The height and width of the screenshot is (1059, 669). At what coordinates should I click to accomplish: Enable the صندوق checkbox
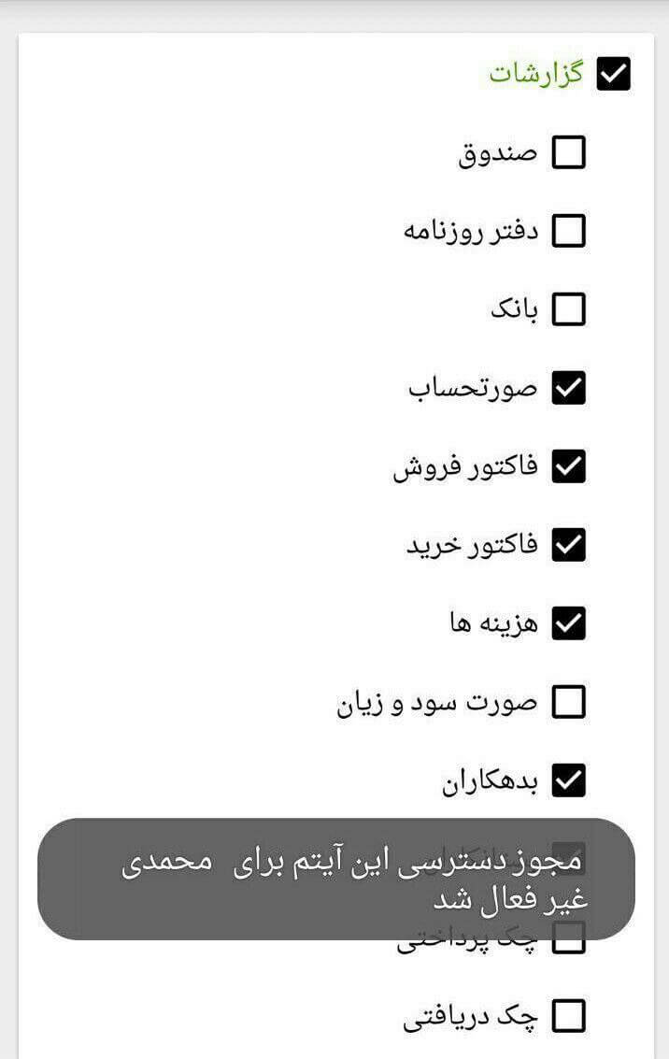(568, 152)
